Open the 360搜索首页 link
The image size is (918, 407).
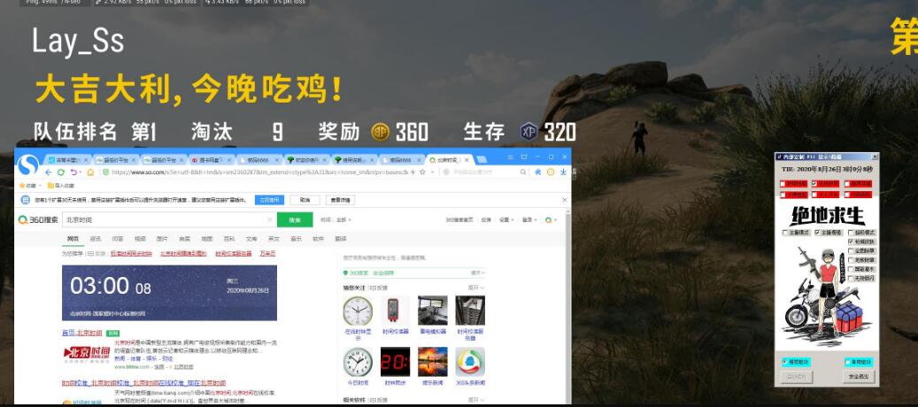click(460, 220)
